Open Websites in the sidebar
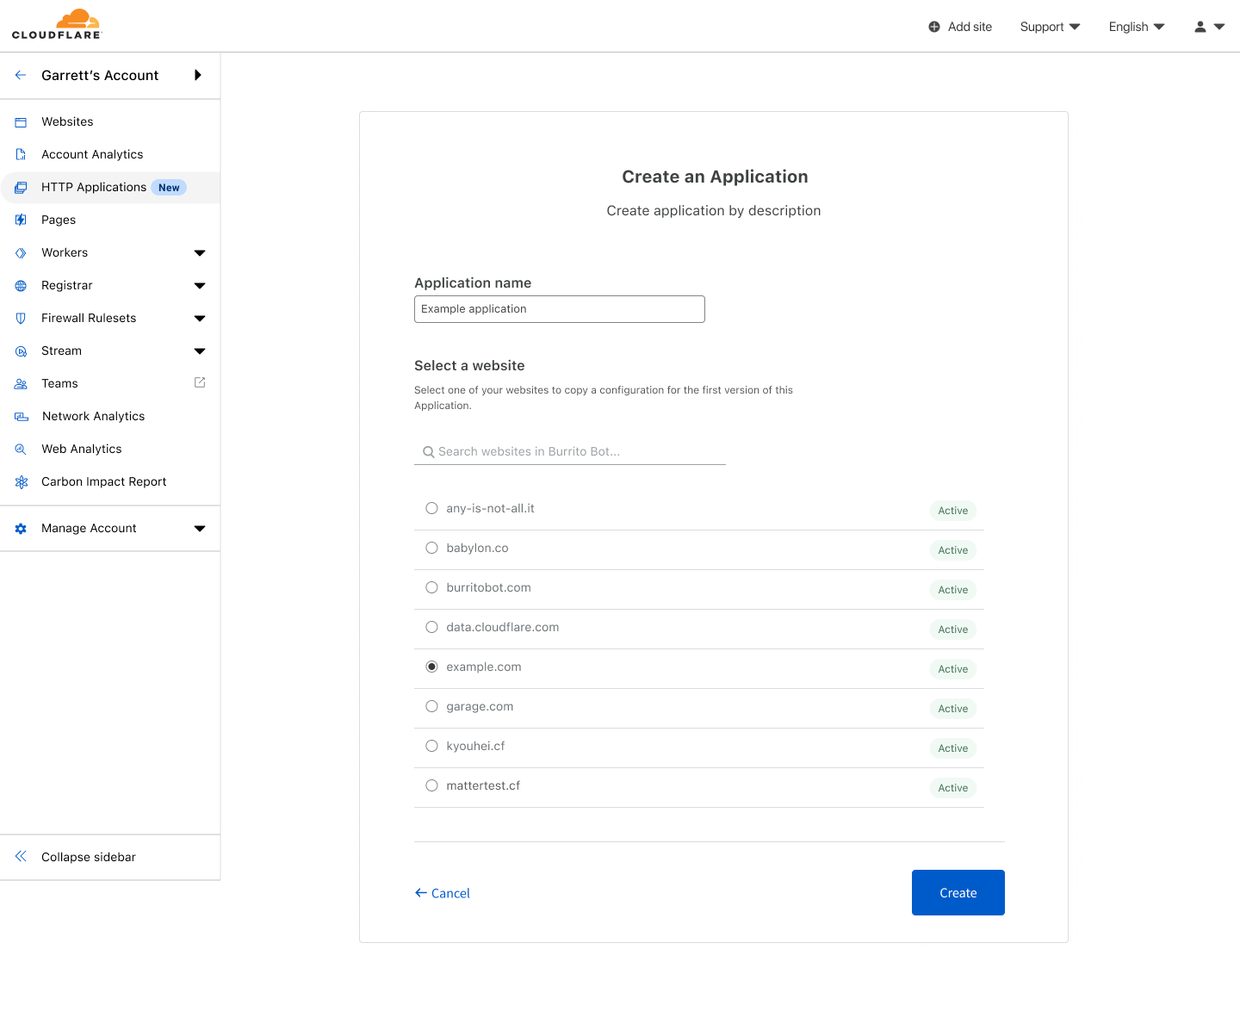 click(x=67, y=121)
